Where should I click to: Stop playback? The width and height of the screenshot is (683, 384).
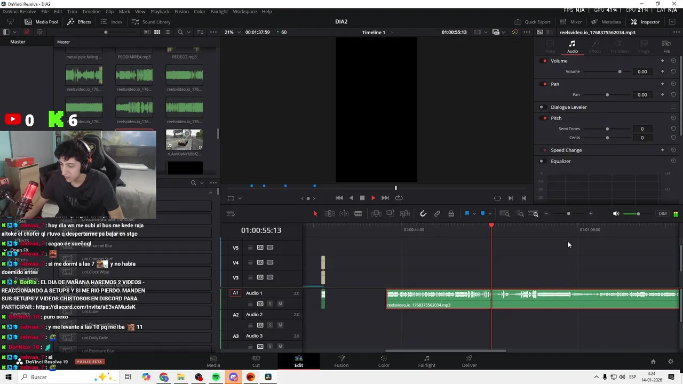click(x=362, y=198)
